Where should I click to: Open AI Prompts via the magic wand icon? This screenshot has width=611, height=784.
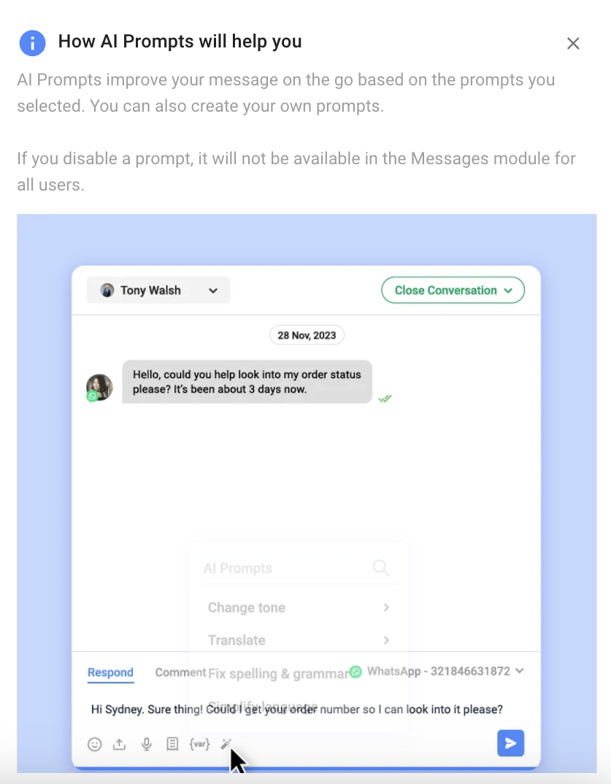tap(226, 744)
